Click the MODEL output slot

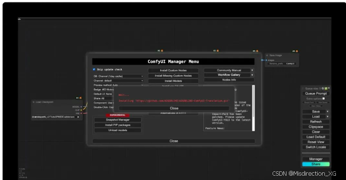click(81, 107)
